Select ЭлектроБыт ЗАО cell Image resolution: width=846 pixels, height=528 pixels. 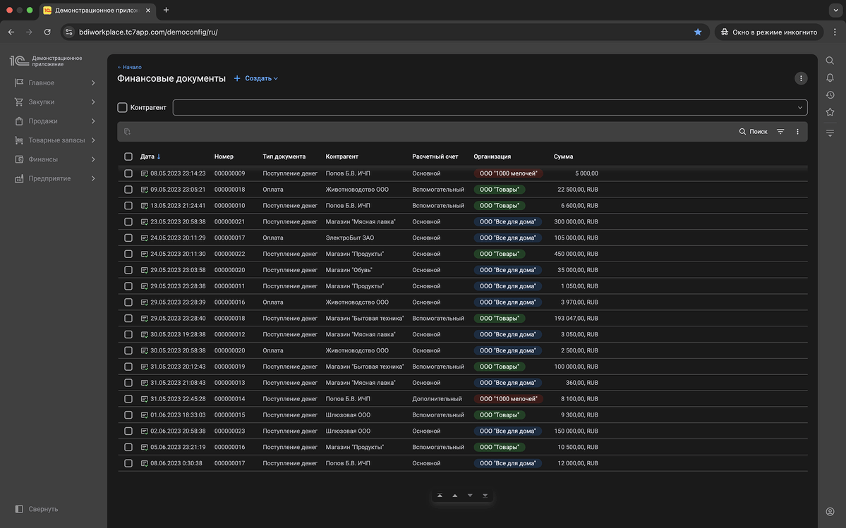[x=350, y=238]
